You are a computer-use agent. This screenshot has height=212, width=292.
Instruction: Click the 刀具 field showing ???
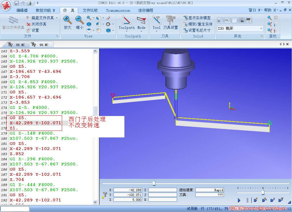[210, 195]
